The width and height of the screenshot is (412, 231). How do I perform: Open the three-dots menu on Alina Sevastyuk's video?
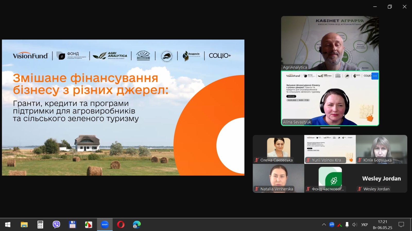click(375, 76)
